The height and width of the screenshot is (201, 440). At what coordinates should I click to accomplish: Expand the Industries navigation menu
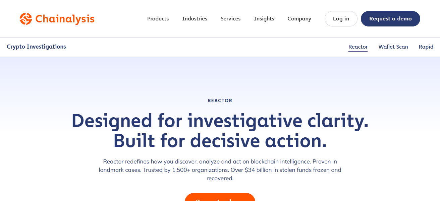coord(195,19)
